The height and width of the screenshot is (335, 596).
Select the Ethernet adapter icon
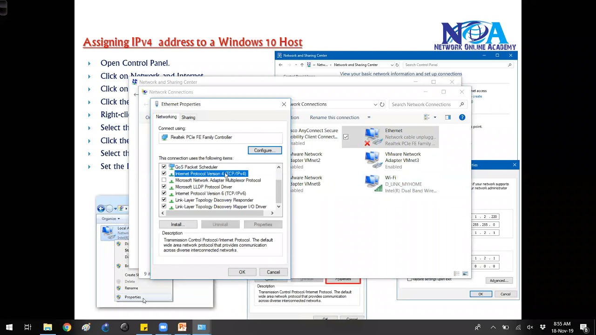pos(373,137)
